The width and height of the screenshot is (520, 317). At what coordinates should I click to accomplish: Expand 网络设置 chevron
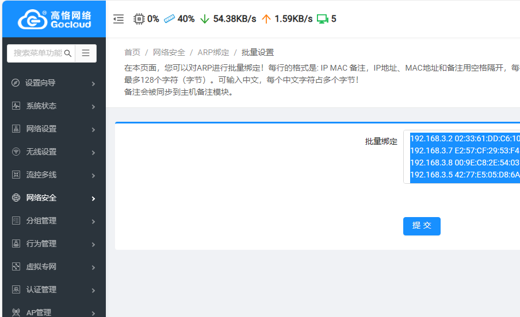(x=94, y=130)
